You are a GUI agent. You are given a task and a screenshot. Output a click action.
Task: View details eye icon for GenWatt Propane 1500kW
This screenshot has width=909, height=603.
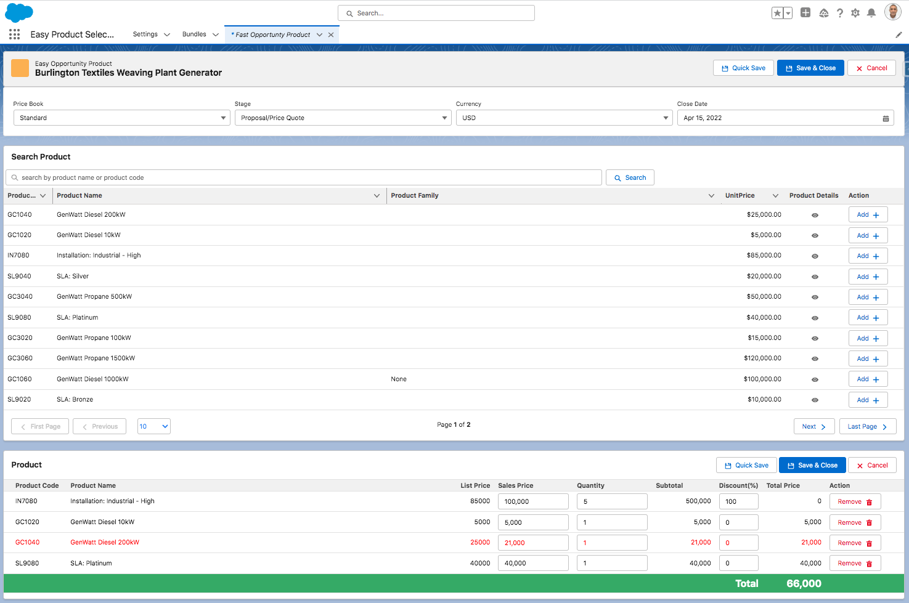click(815, 359)
